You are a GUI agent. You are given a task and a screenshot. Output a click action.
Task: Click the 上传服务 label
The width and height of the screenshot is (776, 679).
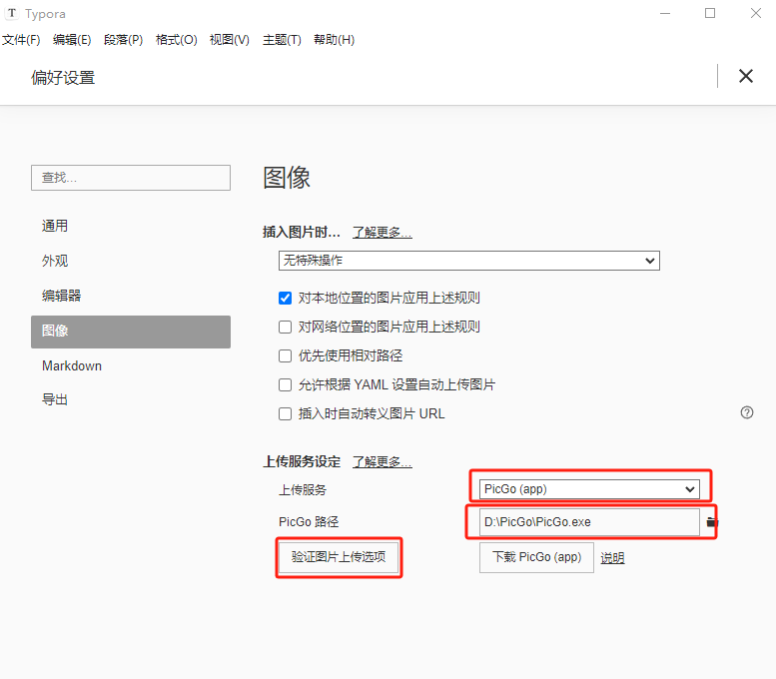303,490
